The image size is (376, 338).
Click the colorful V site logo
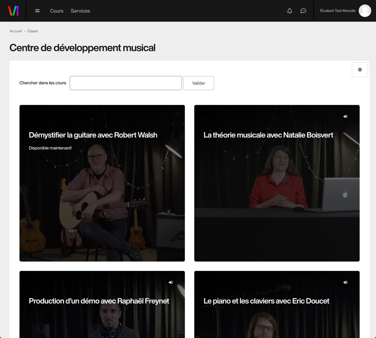pyautogui.click(x=13, y=11)
